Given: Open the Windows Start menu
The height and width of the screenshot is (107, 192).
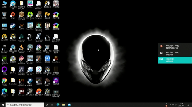Looking at the screenshot, I should tap(3, 105).
